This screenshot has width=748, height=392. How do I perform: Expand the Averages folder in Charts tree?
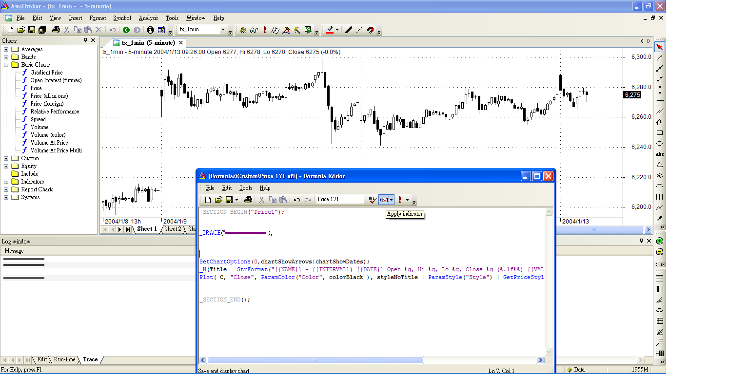tap(6, 49)
